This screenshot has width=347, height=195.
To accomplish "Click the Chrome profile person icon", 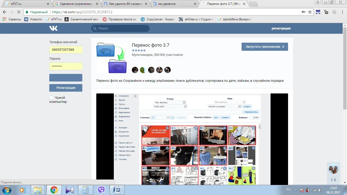I will (x=318, y=2).
